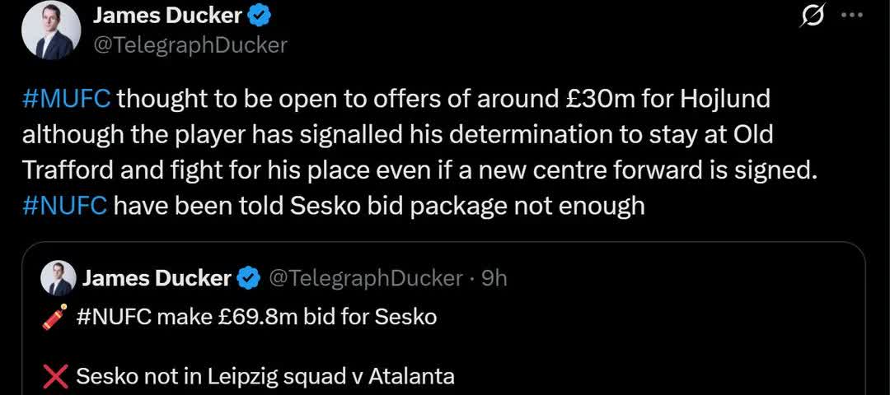Viewport: 890px width, 395px height.
Task: Click the red cross mark emoji
Action: 55,377
